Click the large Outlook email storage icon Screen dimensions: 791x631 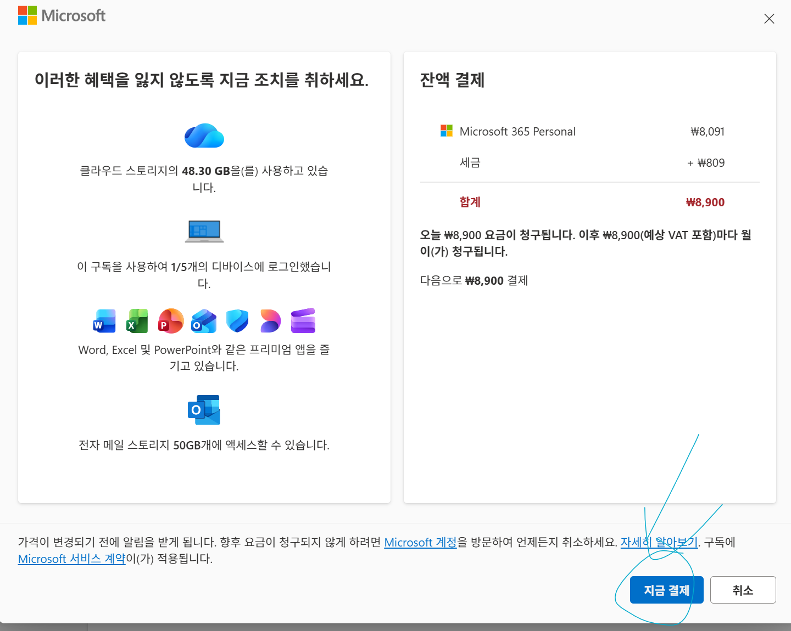[x=204, y=410]
